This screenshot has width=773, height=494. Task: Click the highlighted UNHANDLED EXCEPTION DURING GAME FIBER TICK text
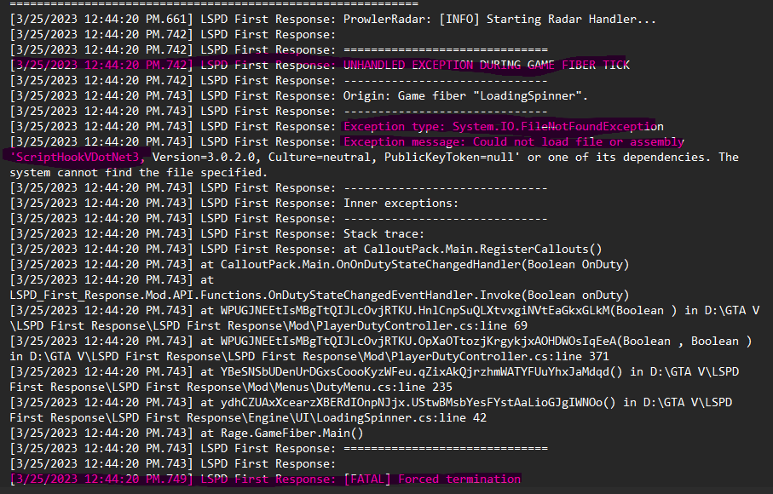point(487,65)
